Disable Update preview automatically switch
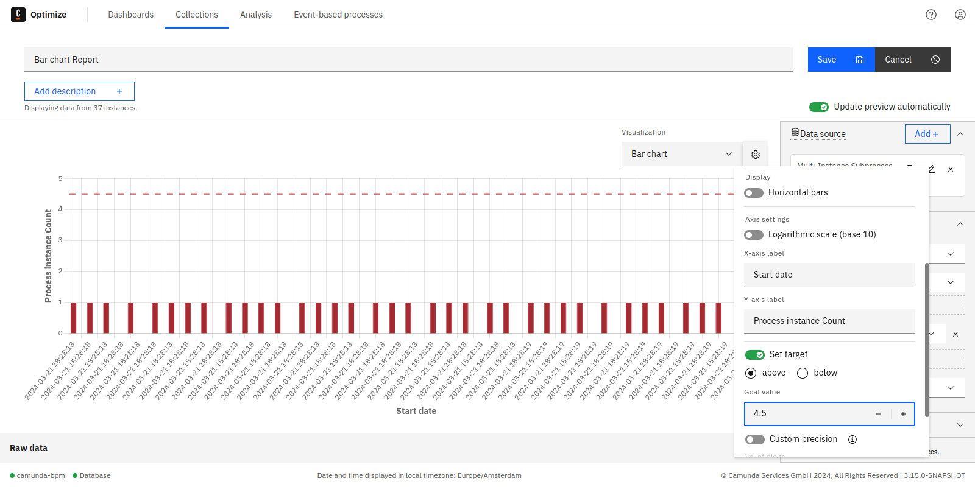The image size is (975, 487). point(818,107)
